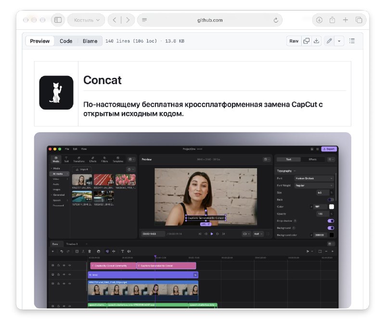
Task: Click the Raw button
Action: (294, 41)
